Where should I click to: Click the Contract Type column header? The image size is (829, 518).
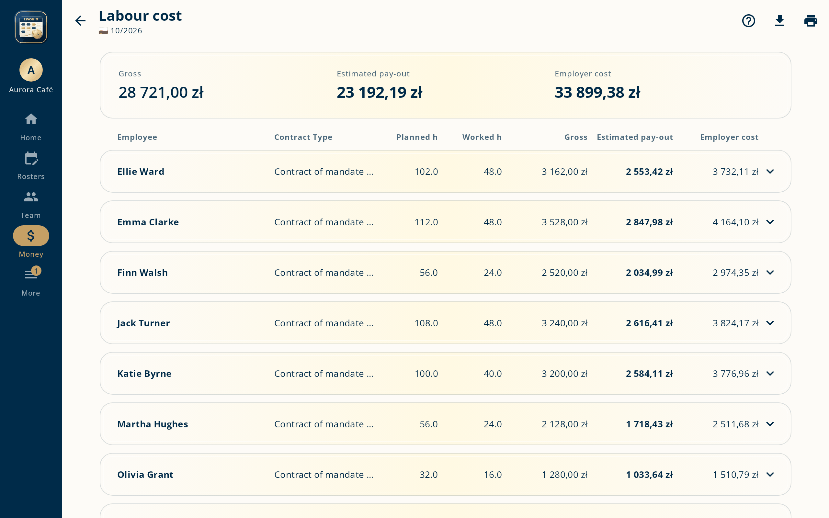[303, 137]
